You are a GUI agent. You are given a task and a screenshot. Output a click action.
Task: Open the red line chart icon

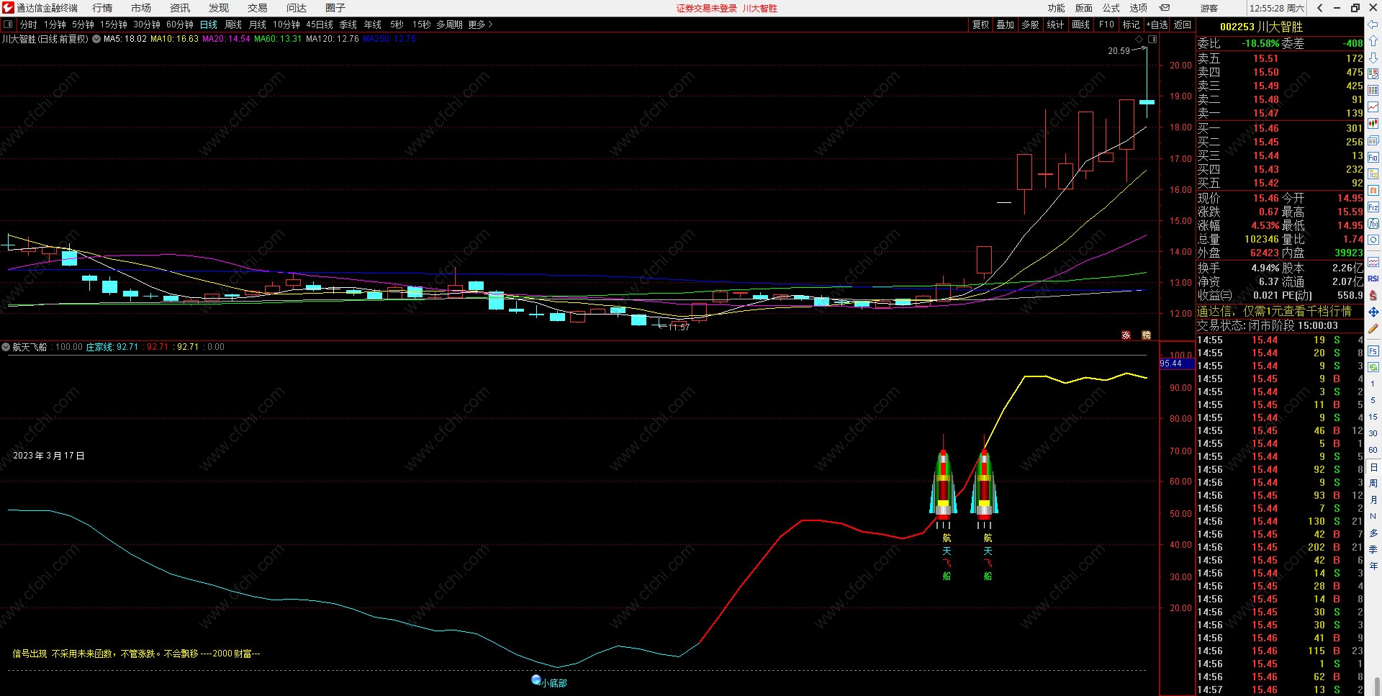click(x=1373, y=107)
